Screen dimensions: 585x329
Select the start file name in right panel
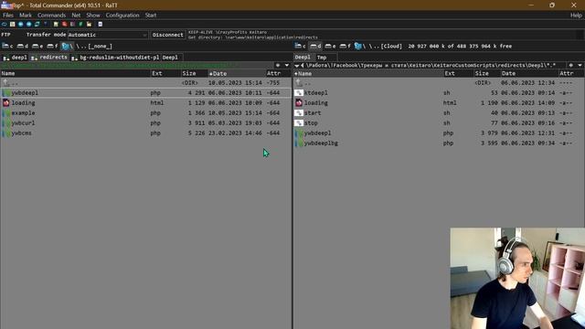coord(313,113)
